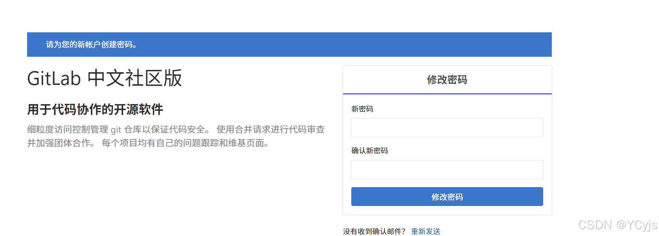Focus the 新密码 password input field
The height and width of the screenshot is (236, 659).
[x=447, y=127]
